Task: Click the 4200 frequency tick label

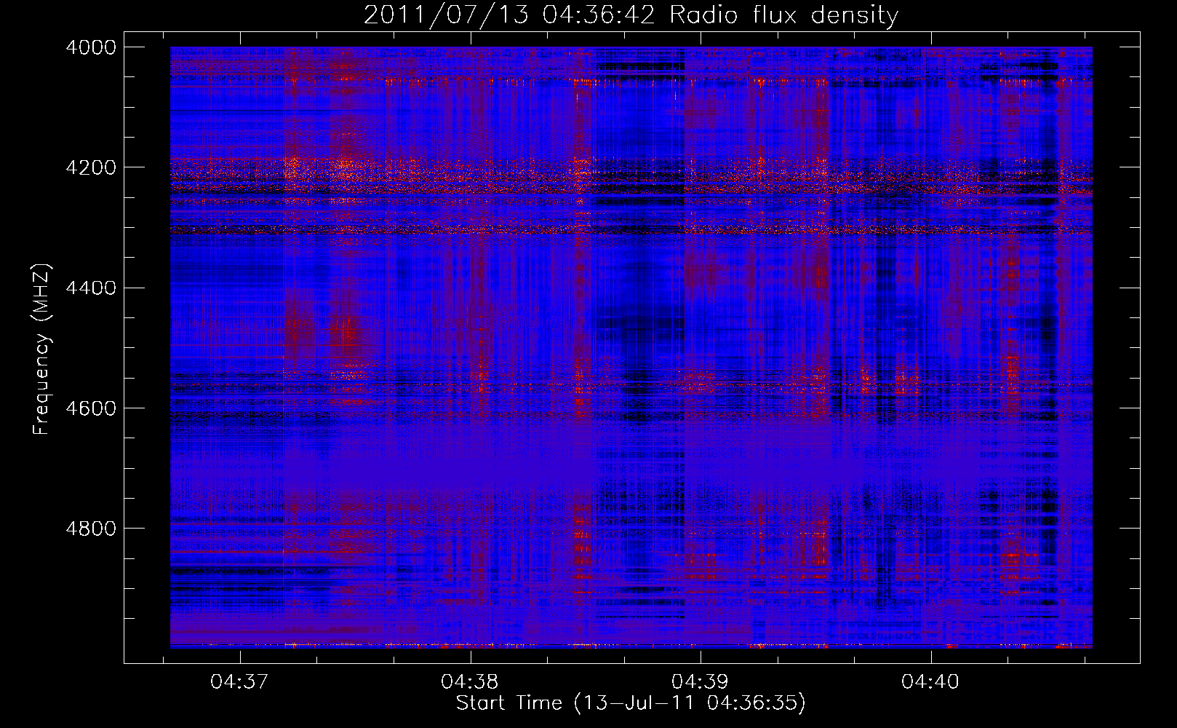Action: click(91, 167)
